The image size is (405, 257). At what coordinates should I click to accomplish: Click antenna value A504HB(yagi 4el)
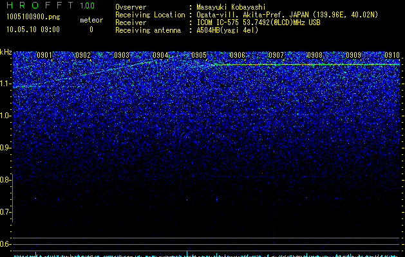click(227, 30)
